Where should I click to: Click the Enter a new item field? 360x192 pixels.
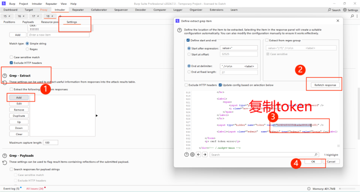[x=58, y=35]
